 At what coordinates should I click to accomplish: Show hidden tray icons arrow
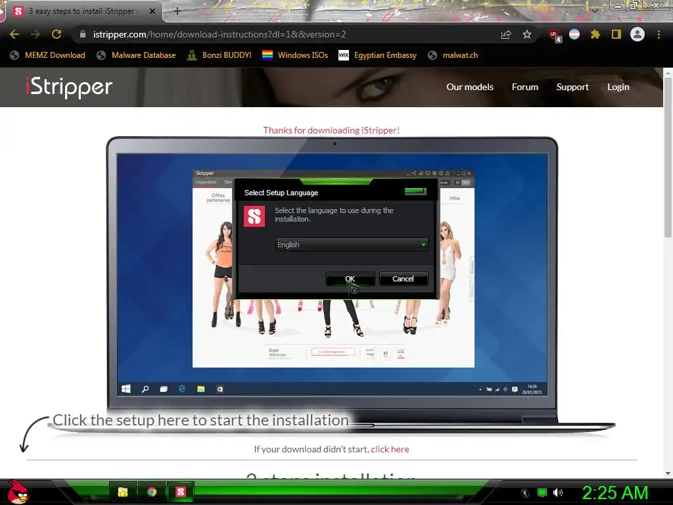(x=524, y=493)
